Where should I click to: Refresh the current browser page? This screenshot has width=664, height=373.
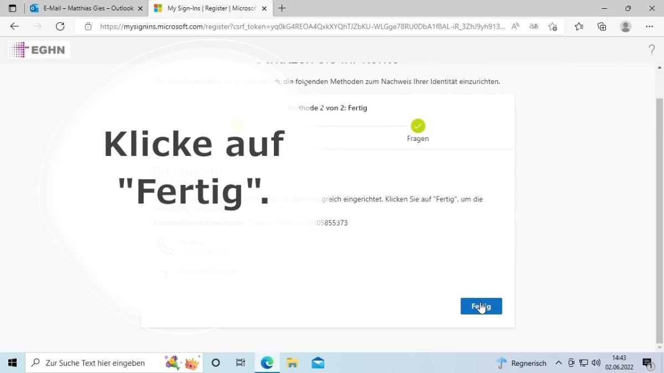tap(60, 27)
